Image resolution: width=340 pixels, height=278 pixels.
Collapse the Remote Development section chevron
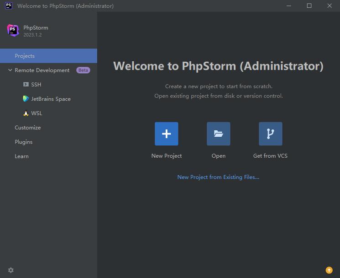[x=10, y=70]
